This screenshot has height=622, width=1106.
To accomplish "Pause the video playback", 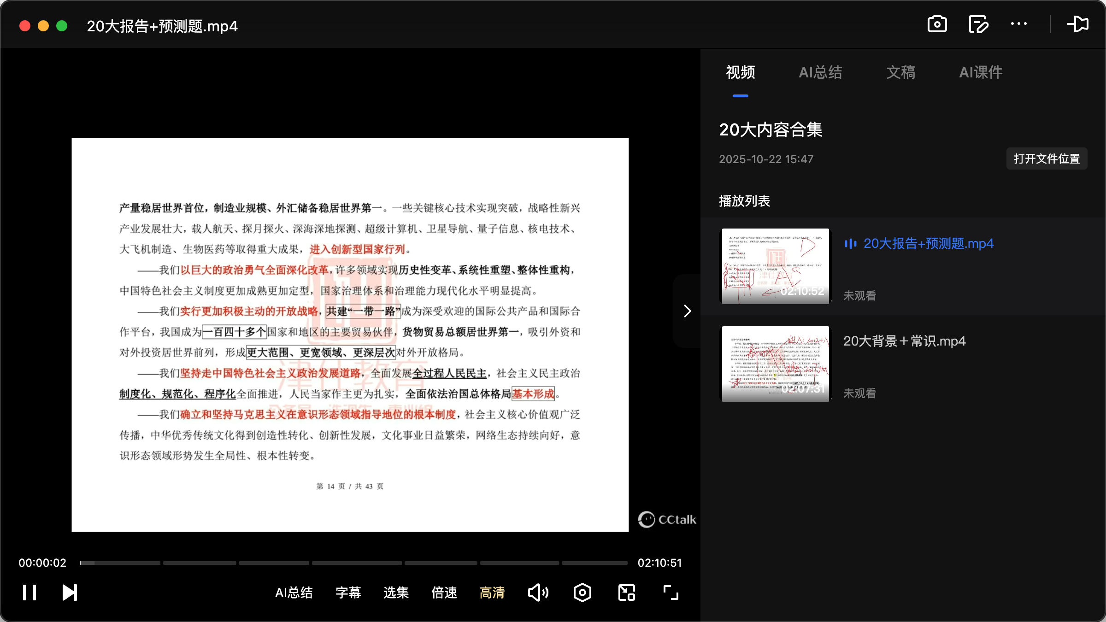I will click(29, 593).
